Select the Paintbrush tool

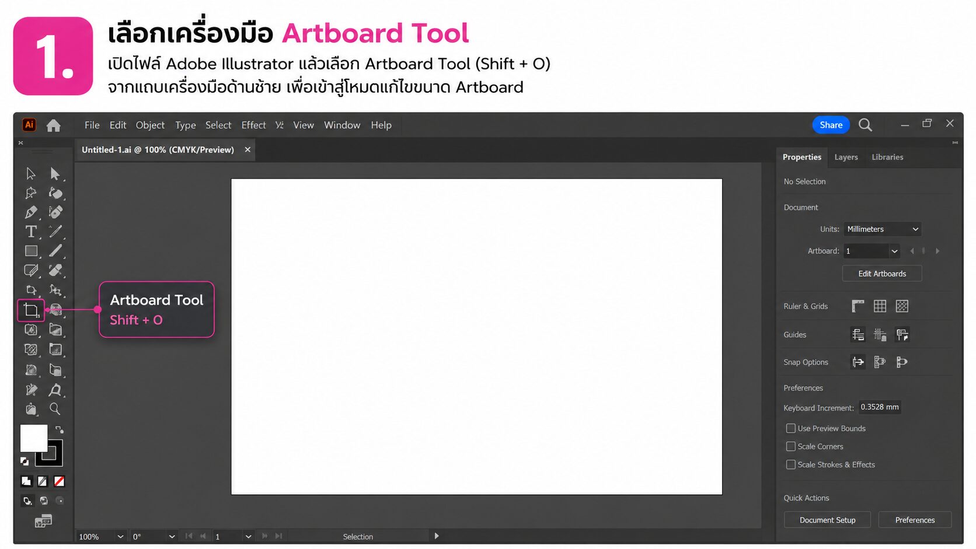(x=55, y=251)
